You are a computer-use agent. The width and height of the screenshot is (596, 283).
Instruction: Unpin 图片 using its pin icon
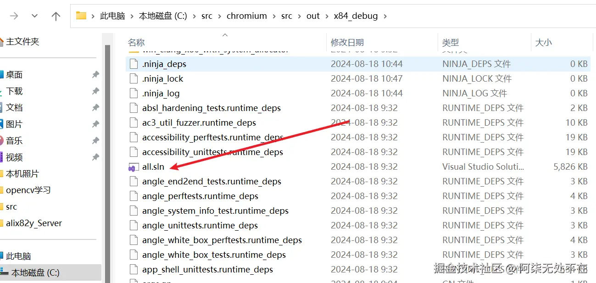pyautogui.click(x=95, y=124)
